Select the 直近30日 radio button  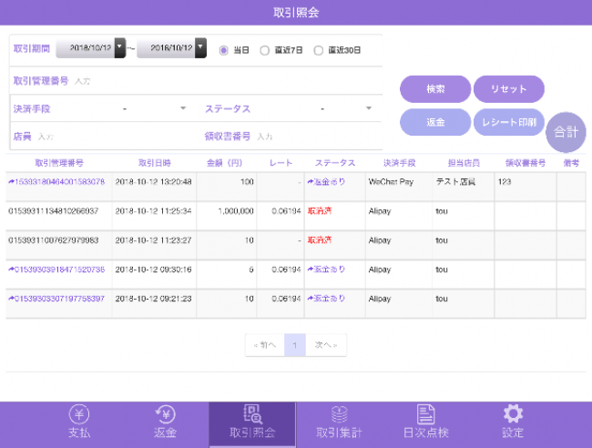[318, 50]
